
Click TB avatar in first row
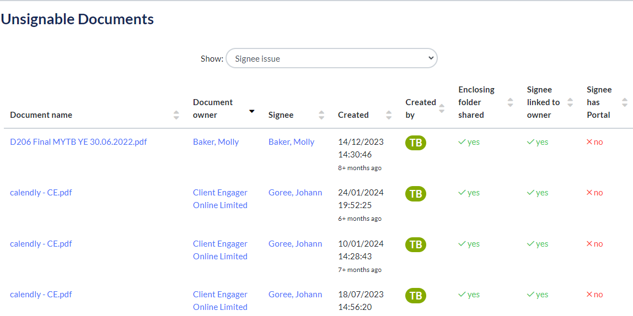point(416,143)
